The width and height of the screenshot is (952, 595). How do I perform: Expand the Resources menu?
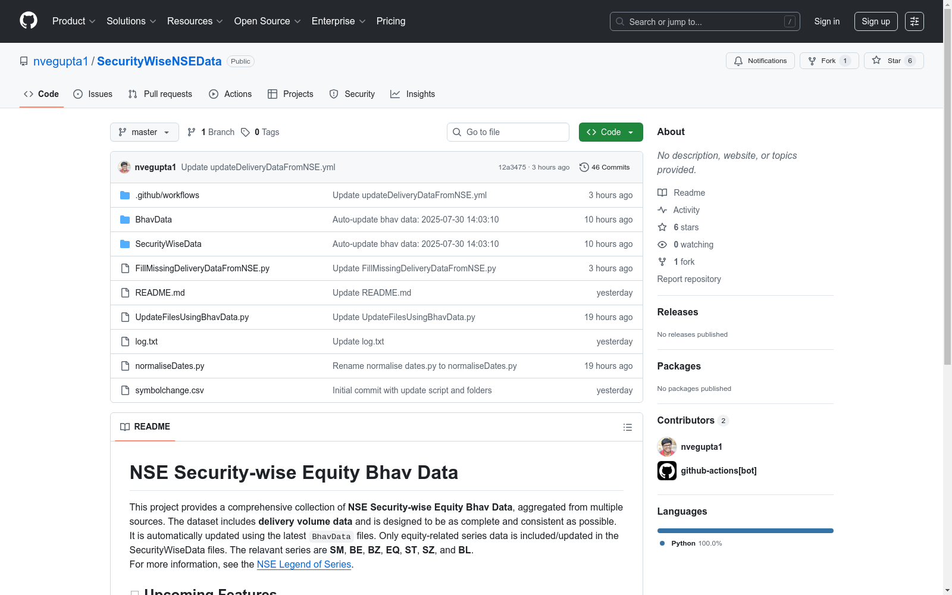195,21
